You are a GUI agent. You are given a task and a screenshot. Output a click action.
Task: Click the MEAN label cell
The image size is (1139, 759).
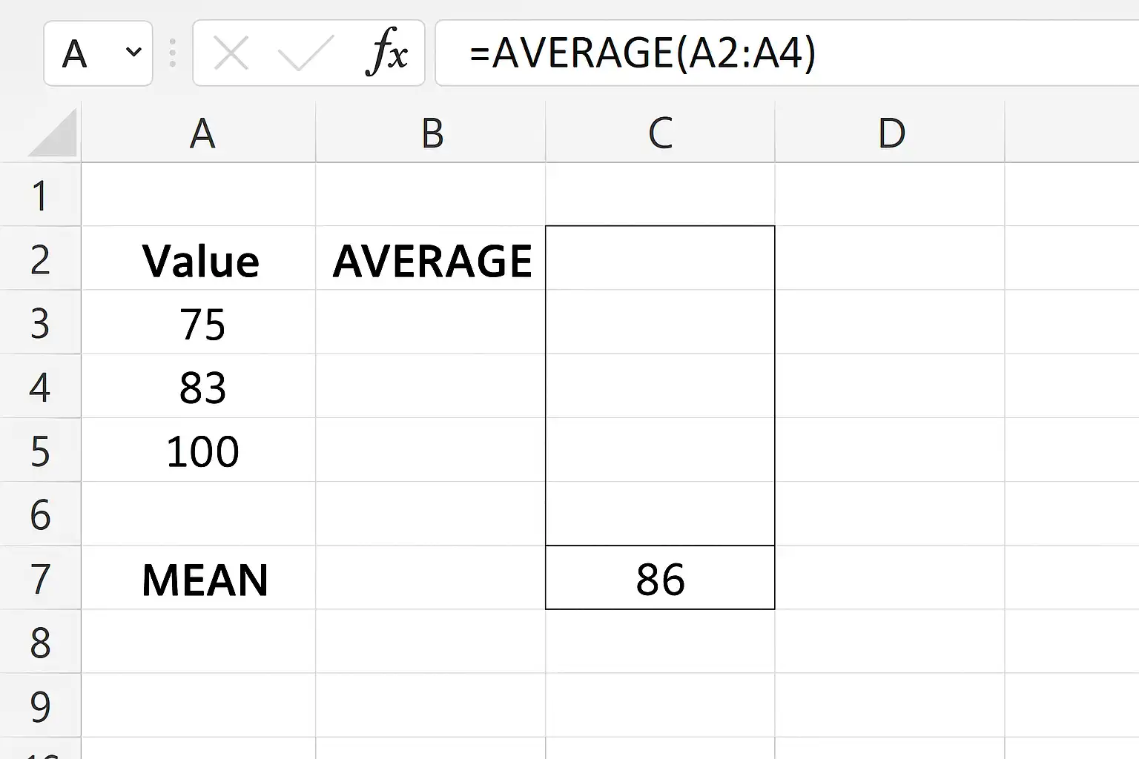tap(204, 579)
